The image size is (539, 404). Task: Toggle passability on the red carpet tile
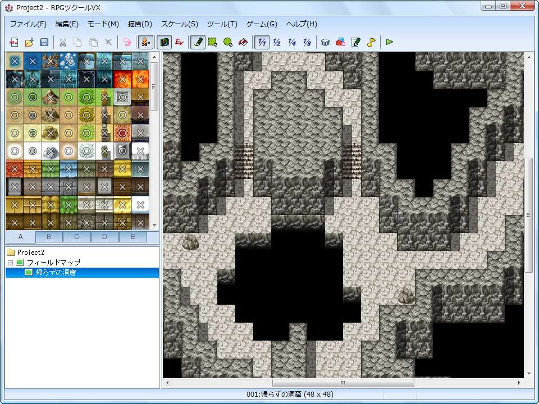122,133
